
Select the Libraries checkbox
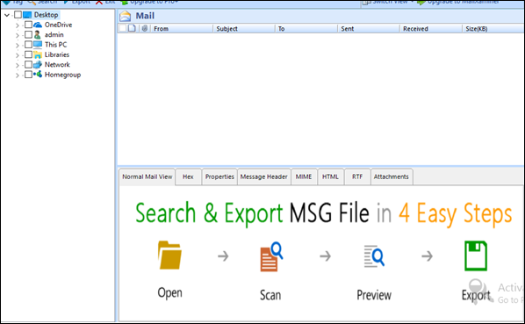[x=28, y=54]
